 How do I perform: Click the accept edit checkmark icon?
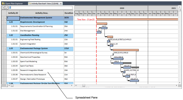(x=7, y=8)
